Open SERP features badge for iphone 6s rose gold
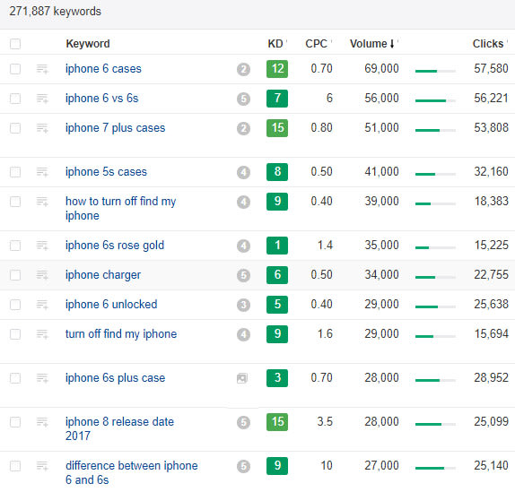The width and height of the screenshot is (515, 492). pyautogui.click(x=243, y=246)
